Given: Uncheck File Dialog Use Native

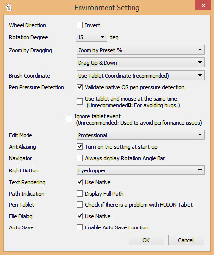Looking at the screenshot, I should (x=80, y=216).
